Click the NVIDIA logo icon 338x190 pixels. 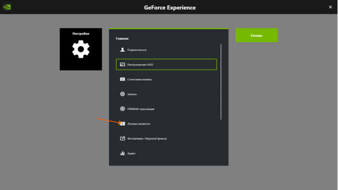tap(7, 7)
